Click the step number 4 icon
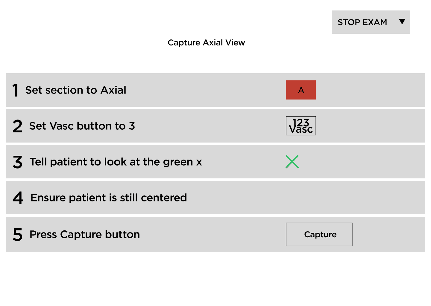 coord(18,198)
